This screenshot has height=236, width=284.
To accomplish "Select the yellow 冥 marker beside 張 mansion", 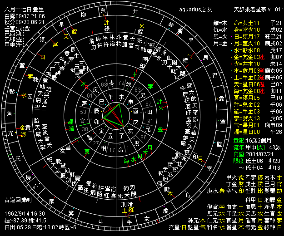I will tap(55, 44).
